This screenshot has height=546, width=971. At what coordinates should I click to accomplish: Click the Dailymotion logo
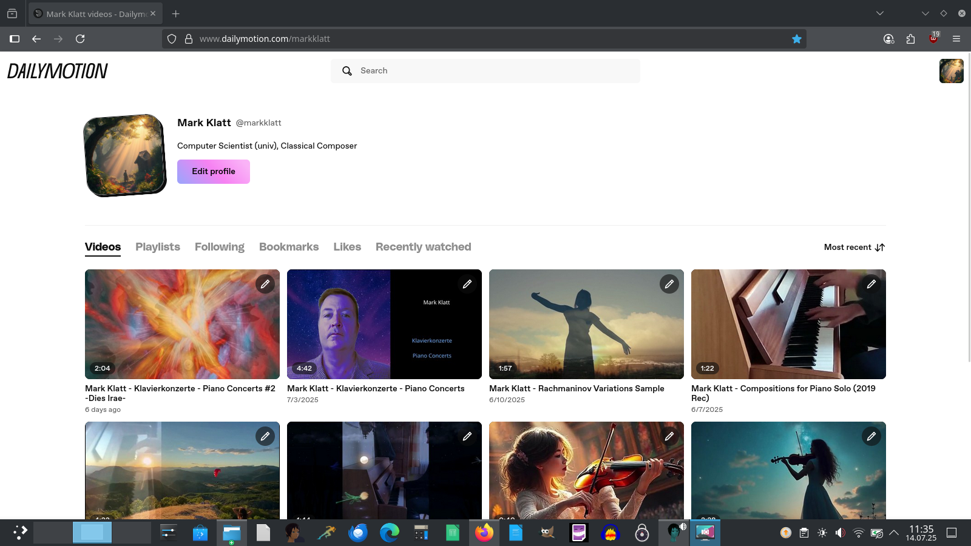[x=58, y=71]
